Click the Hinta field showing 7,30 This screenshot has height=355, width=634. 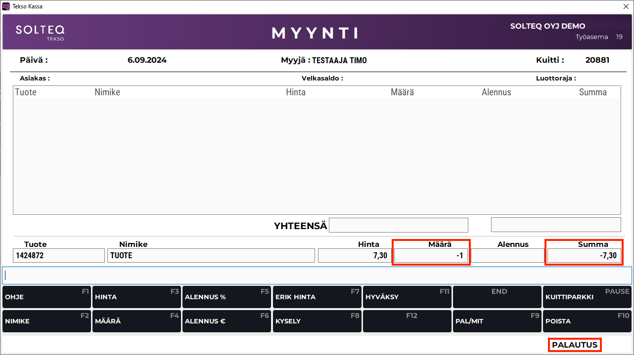point(354,256)
